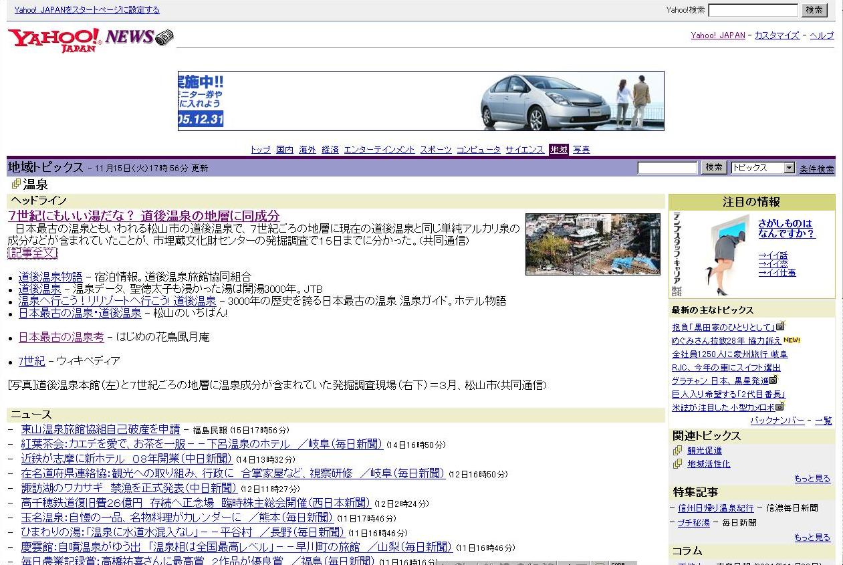This screenshot has width=843, height=565.
Task: Click 諏訪湖のワカサギ 禁漁を正式発表 article
Action: click(129, 488)
